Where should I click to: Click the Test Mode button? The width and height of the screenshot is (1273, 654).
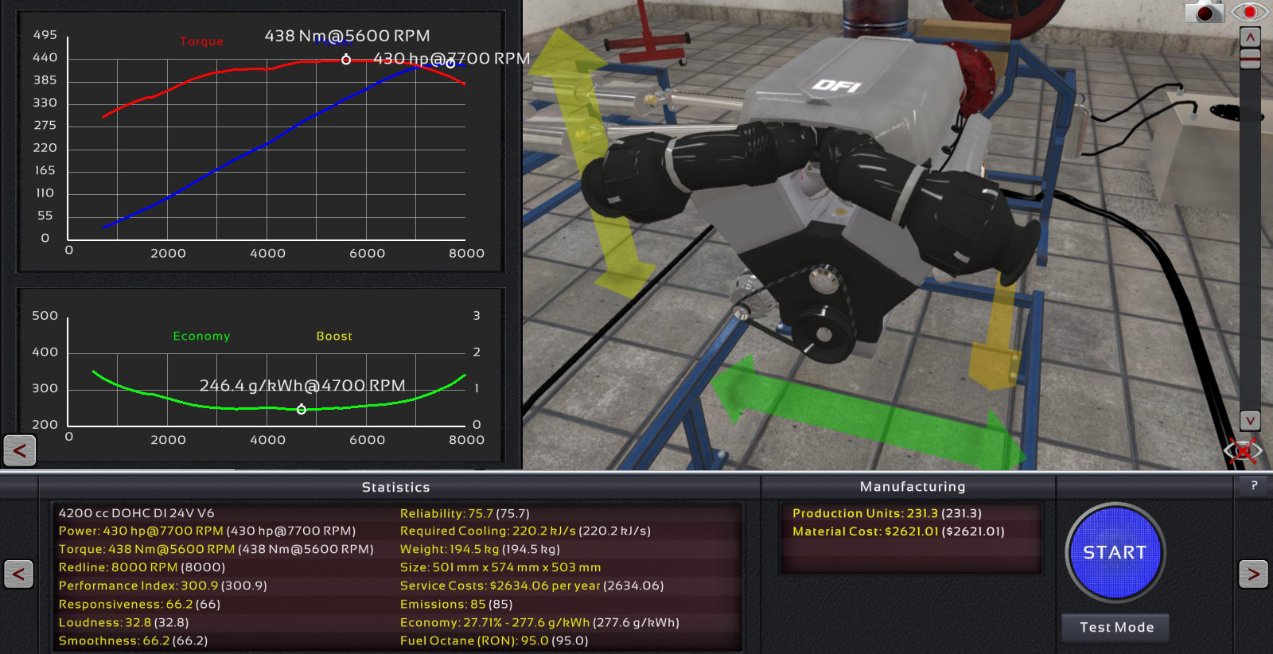pos(1116,627)
